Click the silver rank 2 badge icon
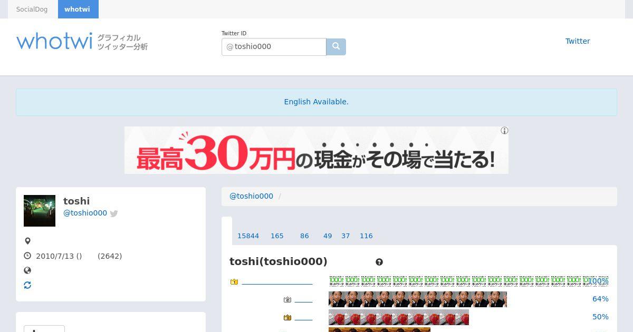The width and height of the screenshot is (633, 332). coord(287,300)
